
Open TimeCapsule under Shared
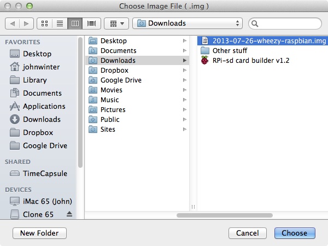pyautogui.click(x=45, y=173)
